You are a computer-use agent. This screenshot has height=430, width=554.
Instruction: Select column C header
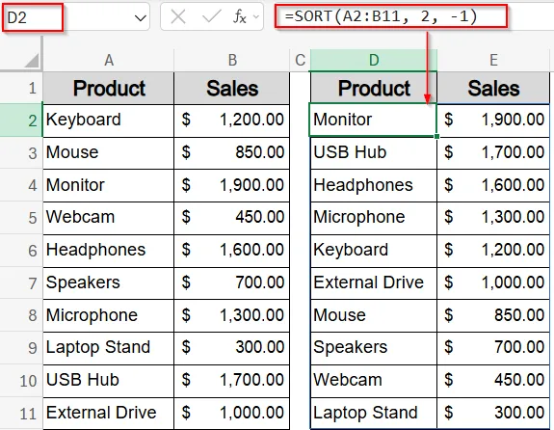tap(300, 60)
